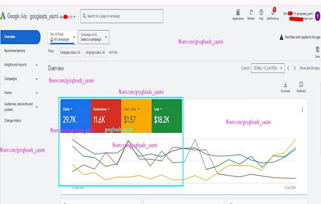Open the three-dot chart options menu
This screenshot has height=204, width=321.
pos(303,110)
